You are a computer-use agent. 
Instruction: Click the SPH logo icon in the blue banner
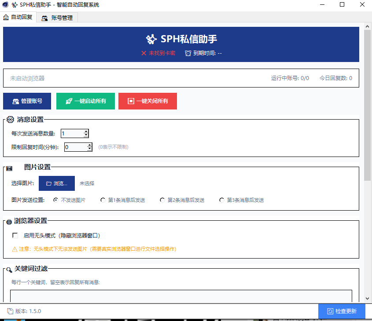151,39
